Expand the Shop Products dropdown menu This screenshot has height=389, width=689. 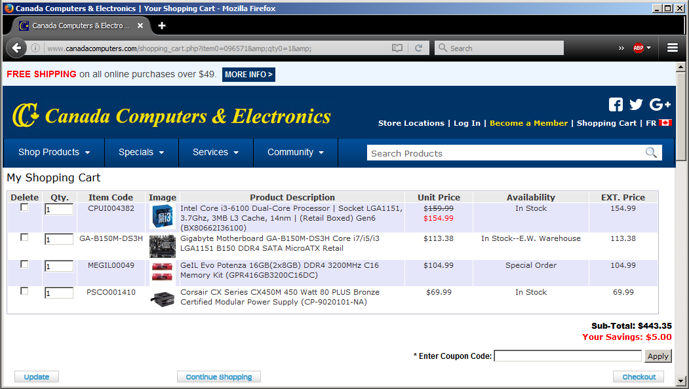54,153
